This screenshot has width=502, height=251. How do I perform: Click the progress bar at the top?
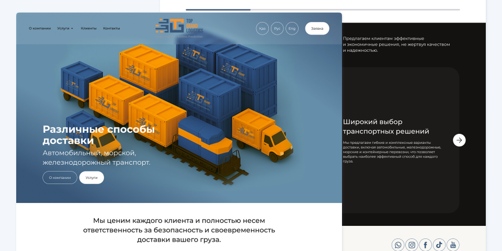(323, 9)
